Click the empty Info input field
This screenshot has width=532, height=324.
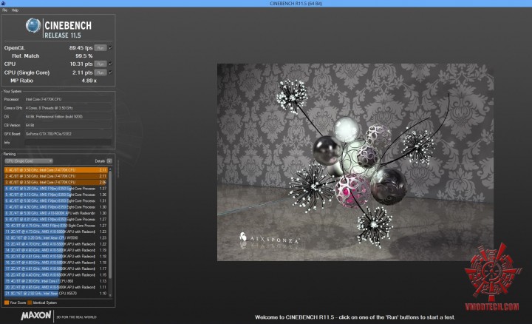point(68,143)
